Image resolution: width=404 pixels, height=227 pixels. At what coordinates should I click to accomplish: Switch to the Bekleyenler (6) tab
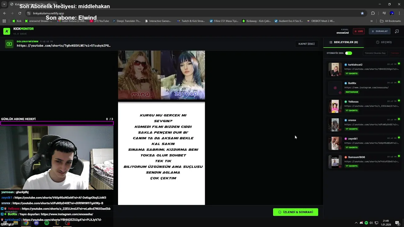coord(343,42)
